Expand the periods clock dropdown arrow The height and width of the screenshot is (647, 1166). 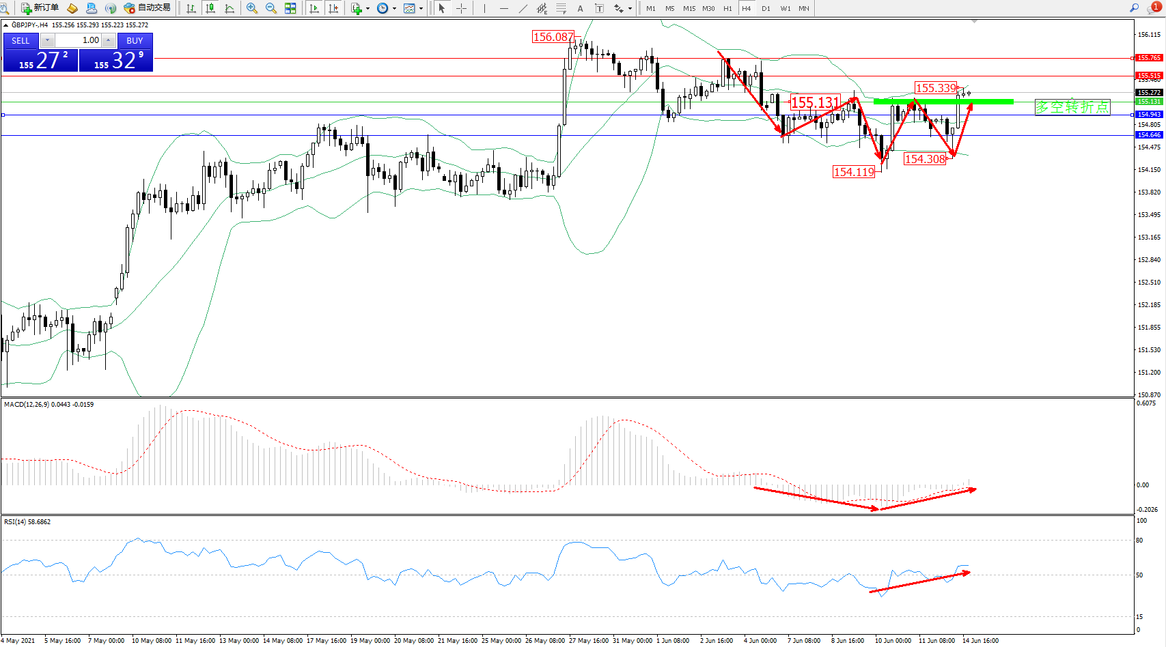click(394, 8)
